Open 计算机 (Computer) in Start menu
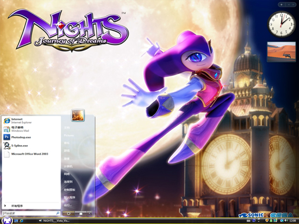The image size is (299, 224). click(x=68, y=166)
